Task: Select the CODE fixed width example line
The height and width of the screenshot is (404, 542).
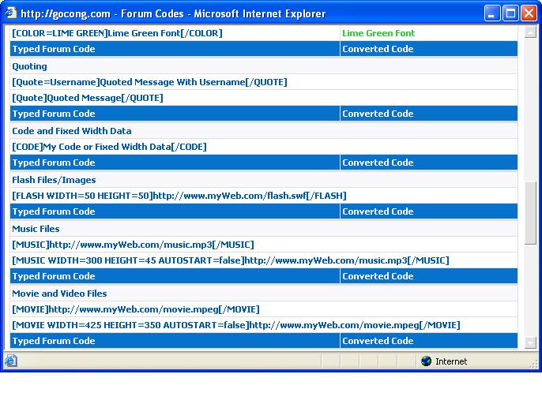Action: (109, 147)
